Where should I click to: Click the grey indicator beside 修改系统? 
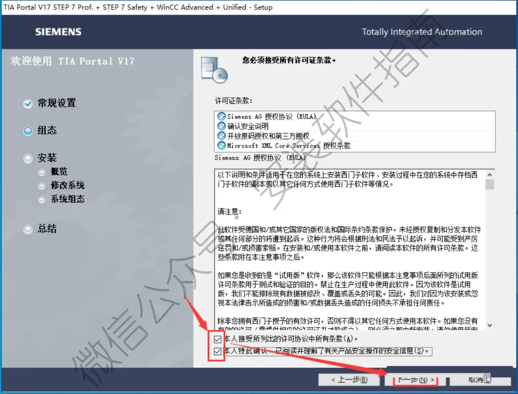(42, 186)
